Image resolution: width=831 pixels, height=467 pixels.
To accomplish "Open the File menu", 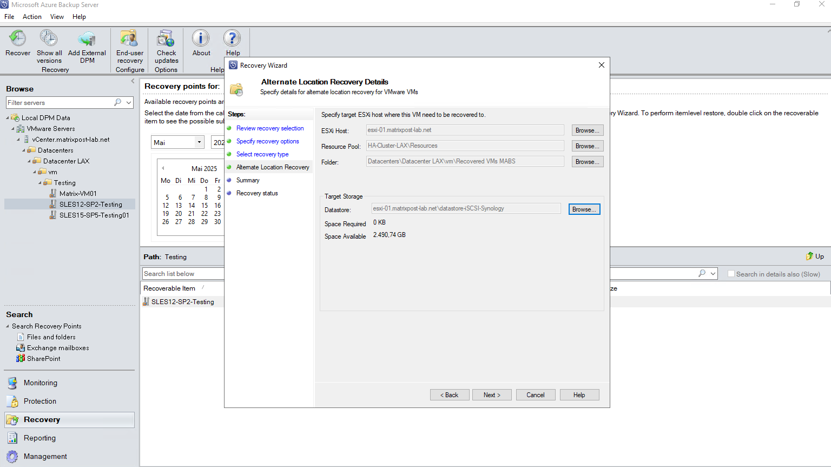I will coord(9,17).
